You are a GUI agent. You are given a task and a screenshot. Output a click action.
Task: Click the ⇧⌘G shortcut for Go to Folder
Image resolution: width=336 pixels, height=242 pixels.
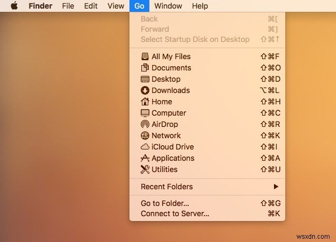(x=270, y=203)
